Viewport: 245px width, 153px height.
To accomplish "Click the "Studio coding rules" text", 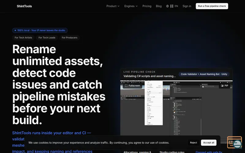I will click(x=172, y=152).
